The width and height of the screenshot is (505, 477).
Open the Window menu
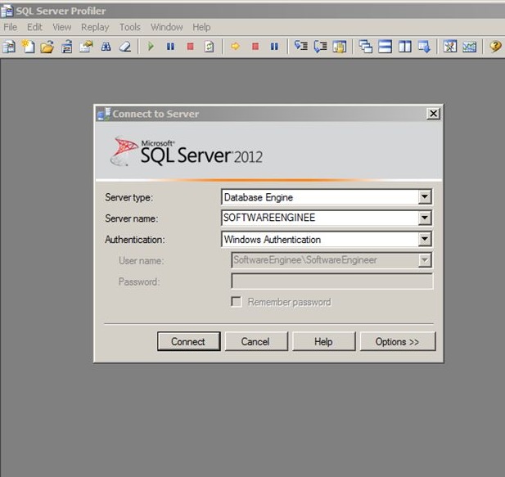[x=166, y=27]
